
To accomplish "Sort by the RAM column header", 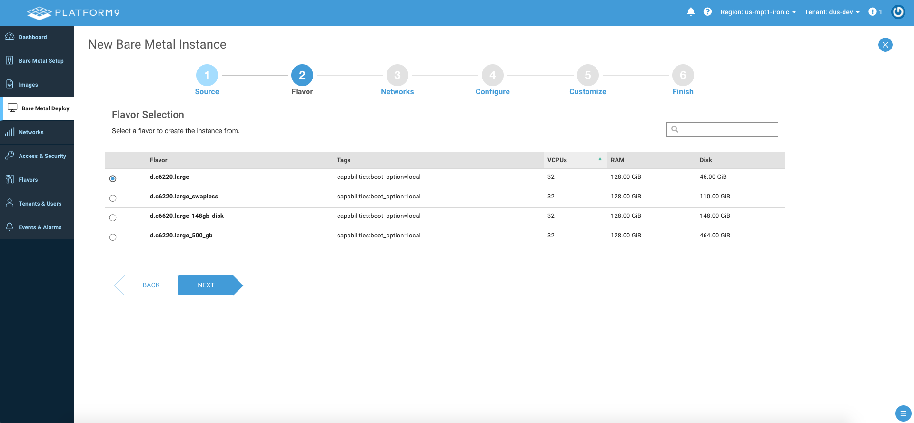I will coord(617,160).
